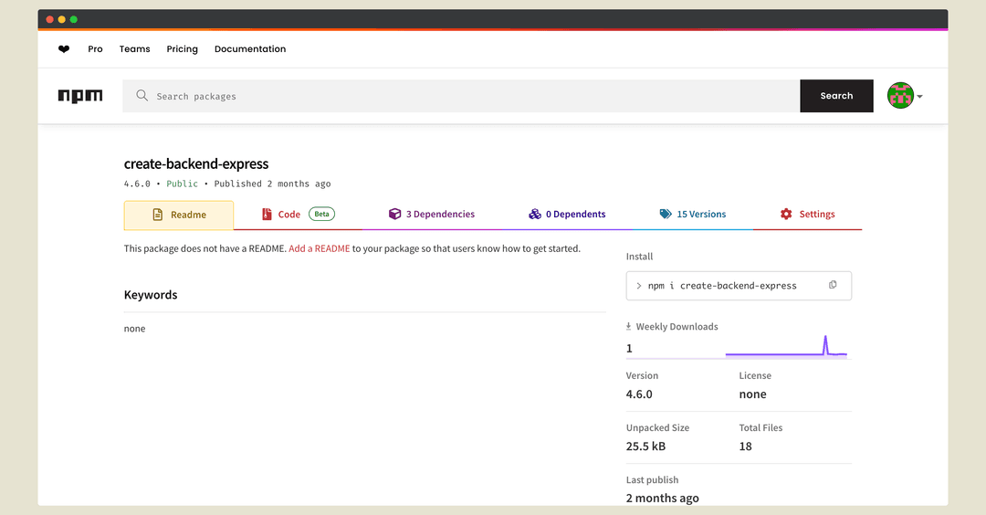Screen dimensions: 986x515
Task: Click the Versions tags icon
Action: (666, 214)
